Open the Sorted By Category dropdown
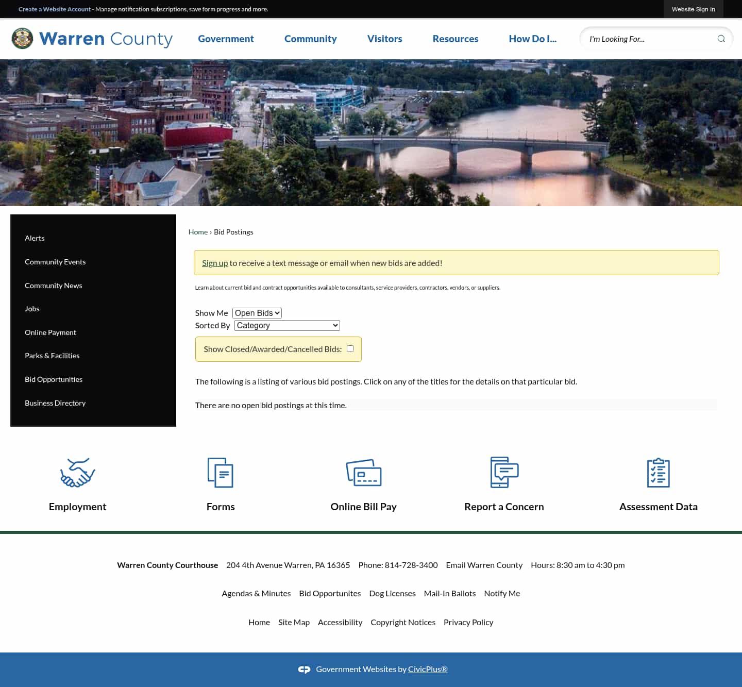742x687 pixels. [286, 325]
